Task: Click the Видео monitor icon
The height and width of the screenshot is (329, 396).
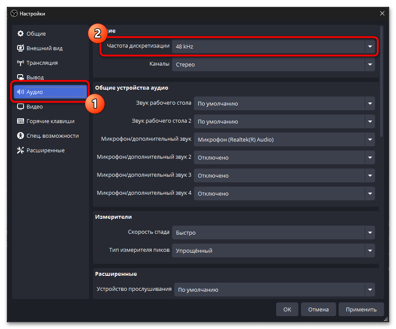Action: pos(20,107)
